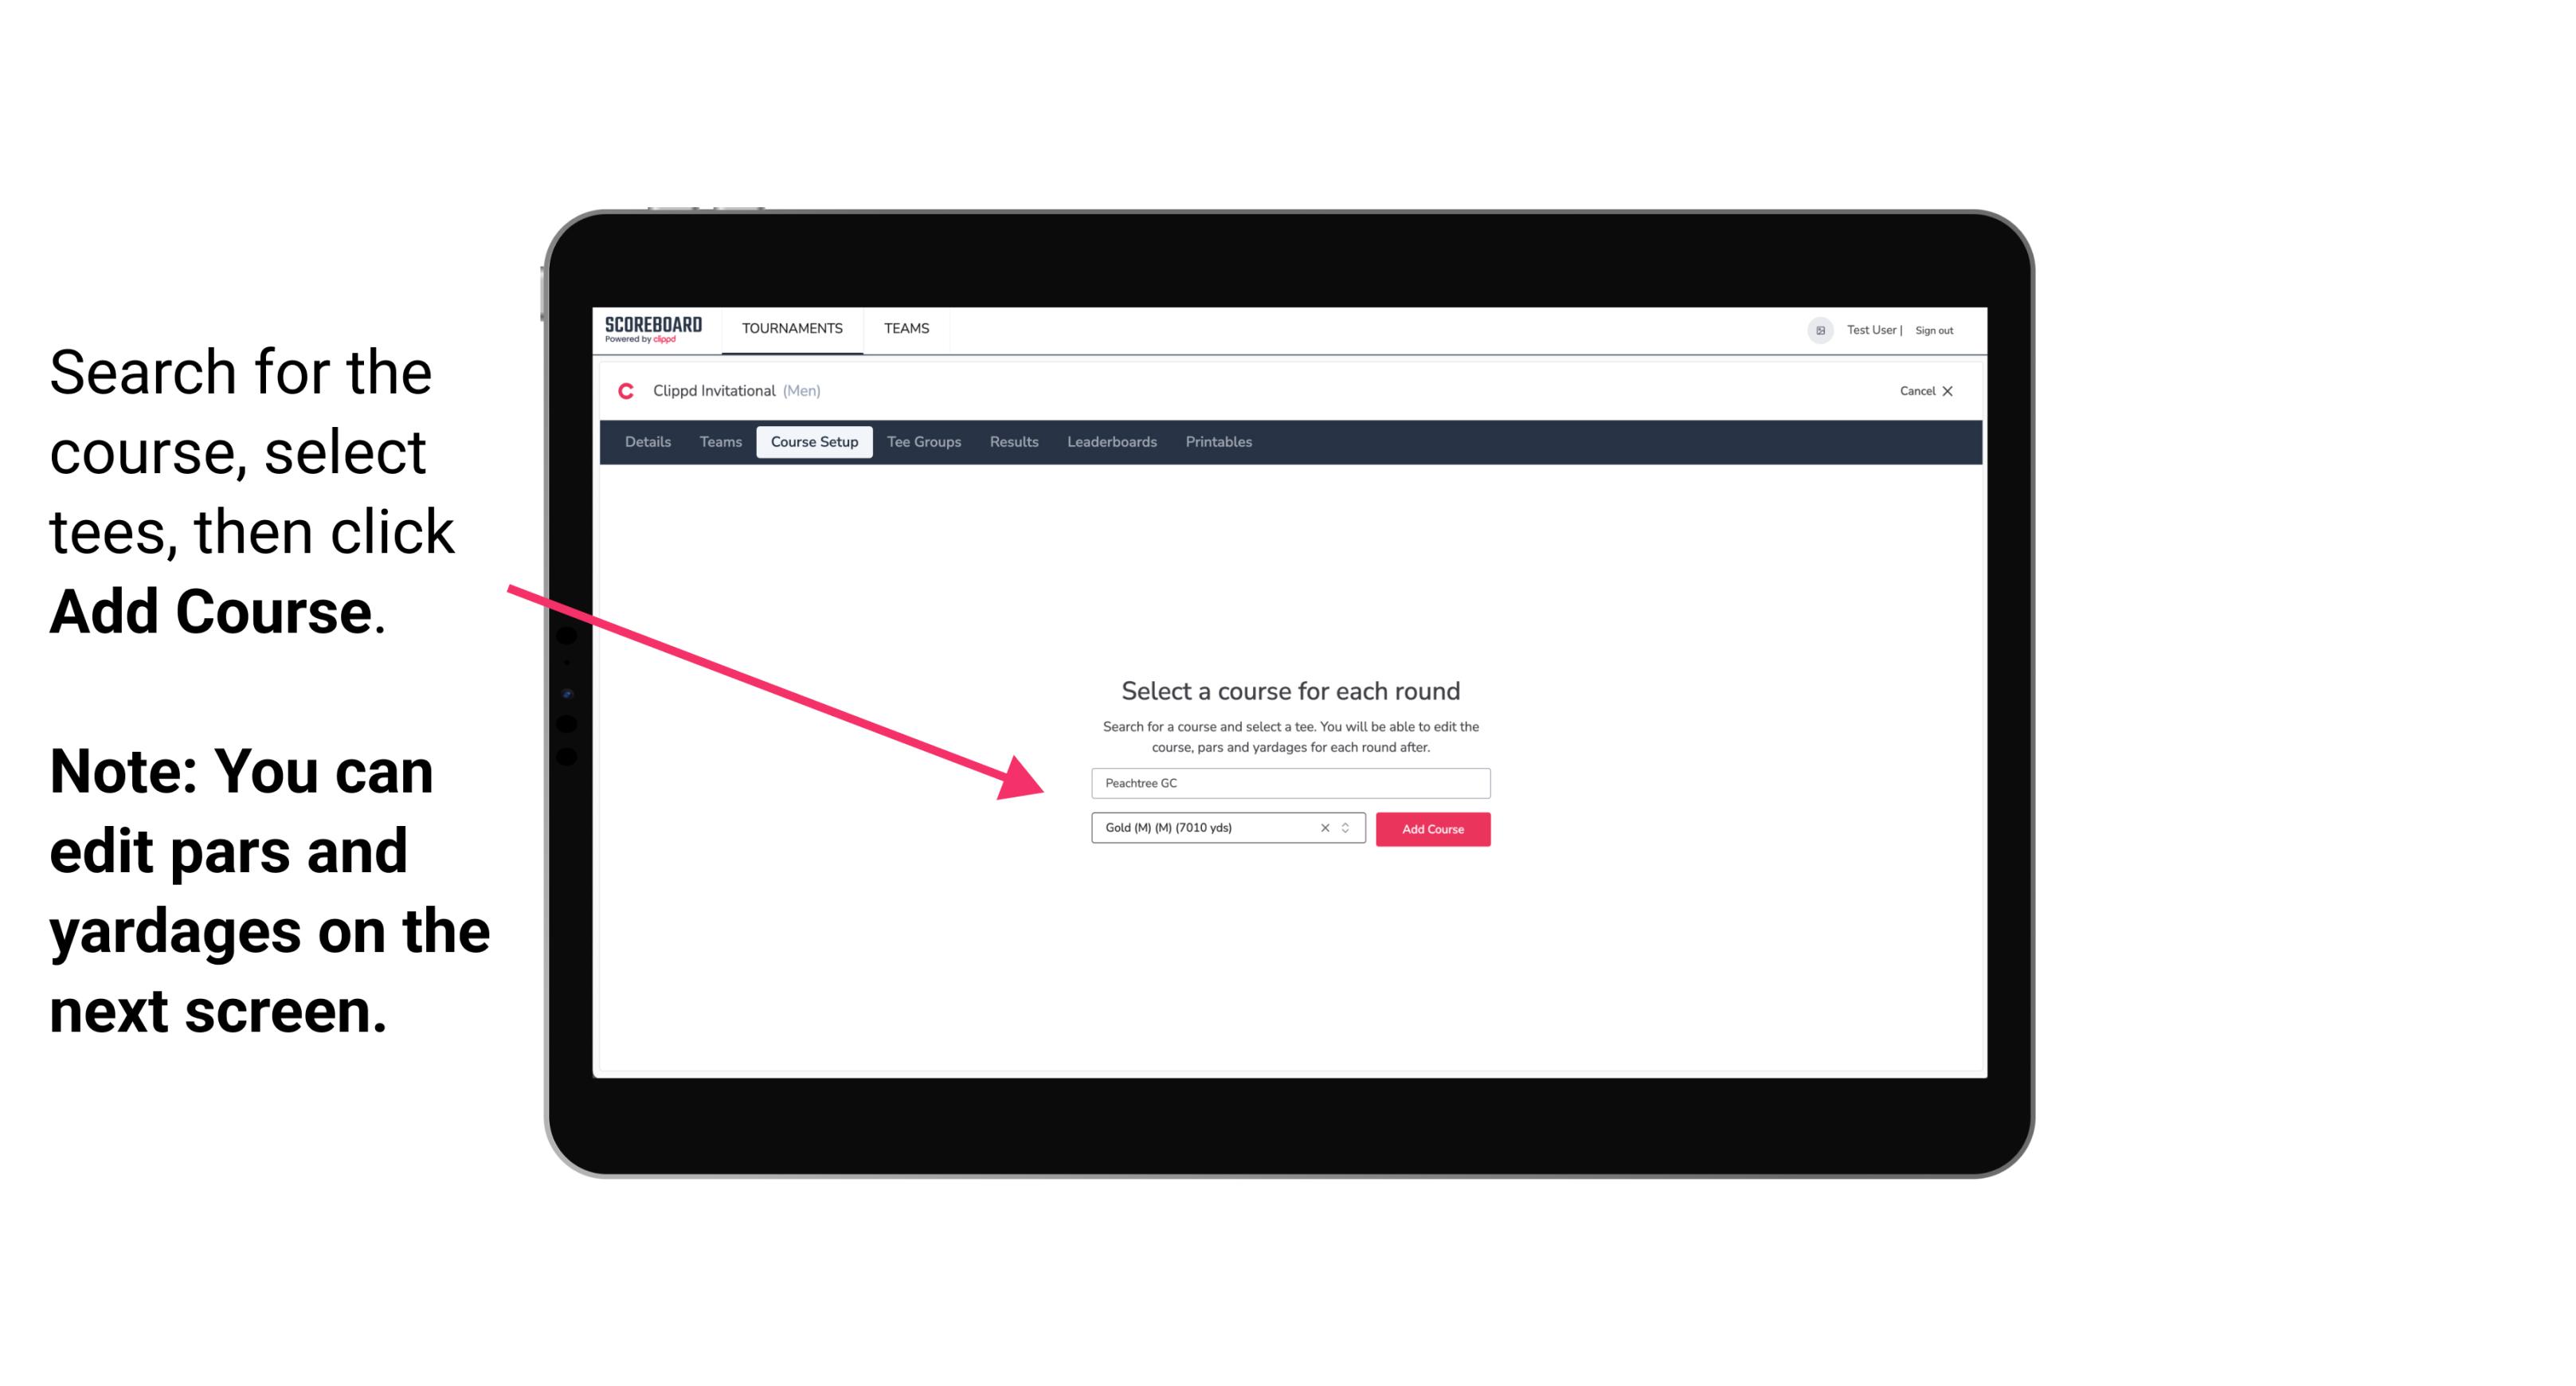Select the Printables tab
The width and height of the screenshot is (2576, 1386).
coord(1218,442)
